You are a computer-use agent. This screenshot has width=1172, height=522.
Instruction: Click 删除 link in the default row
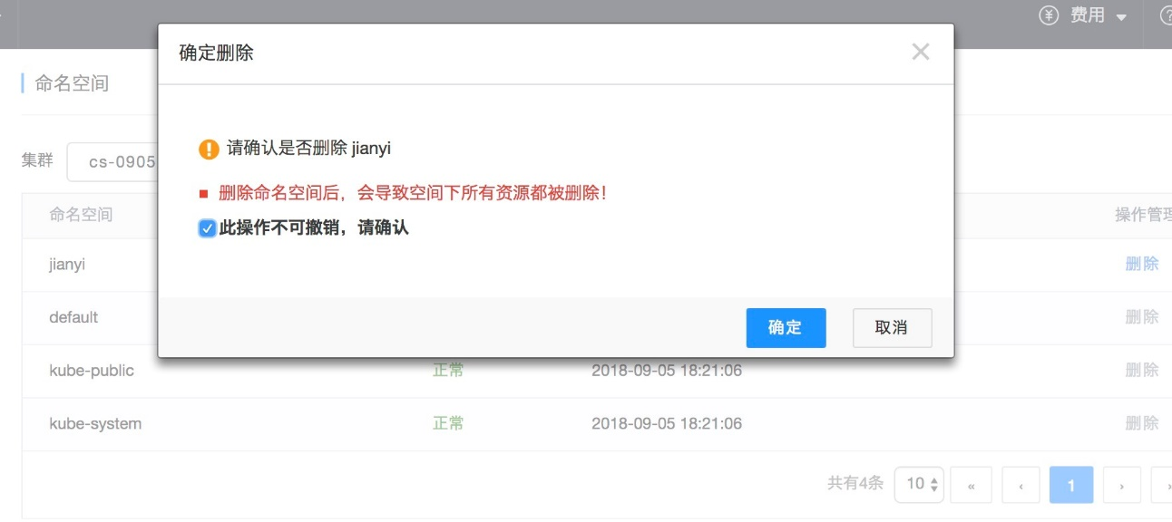coord(1141,317)
